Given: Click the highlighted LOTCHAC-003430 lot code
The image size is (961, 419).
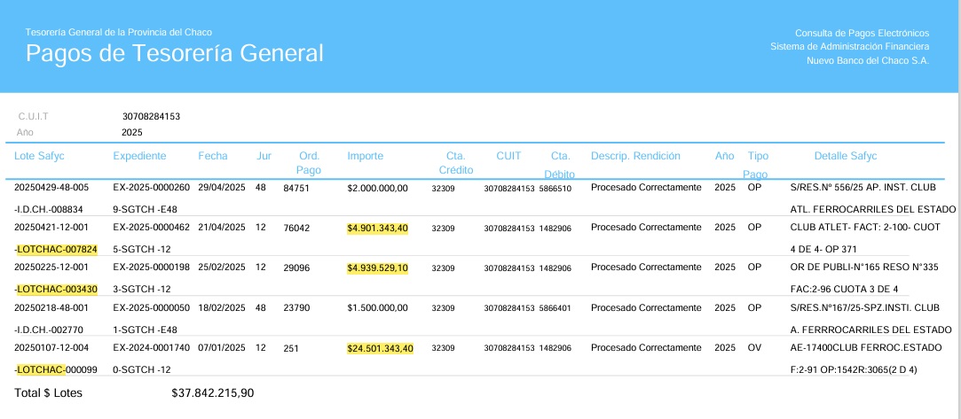Looking at the screenshot, I should 57,289.
